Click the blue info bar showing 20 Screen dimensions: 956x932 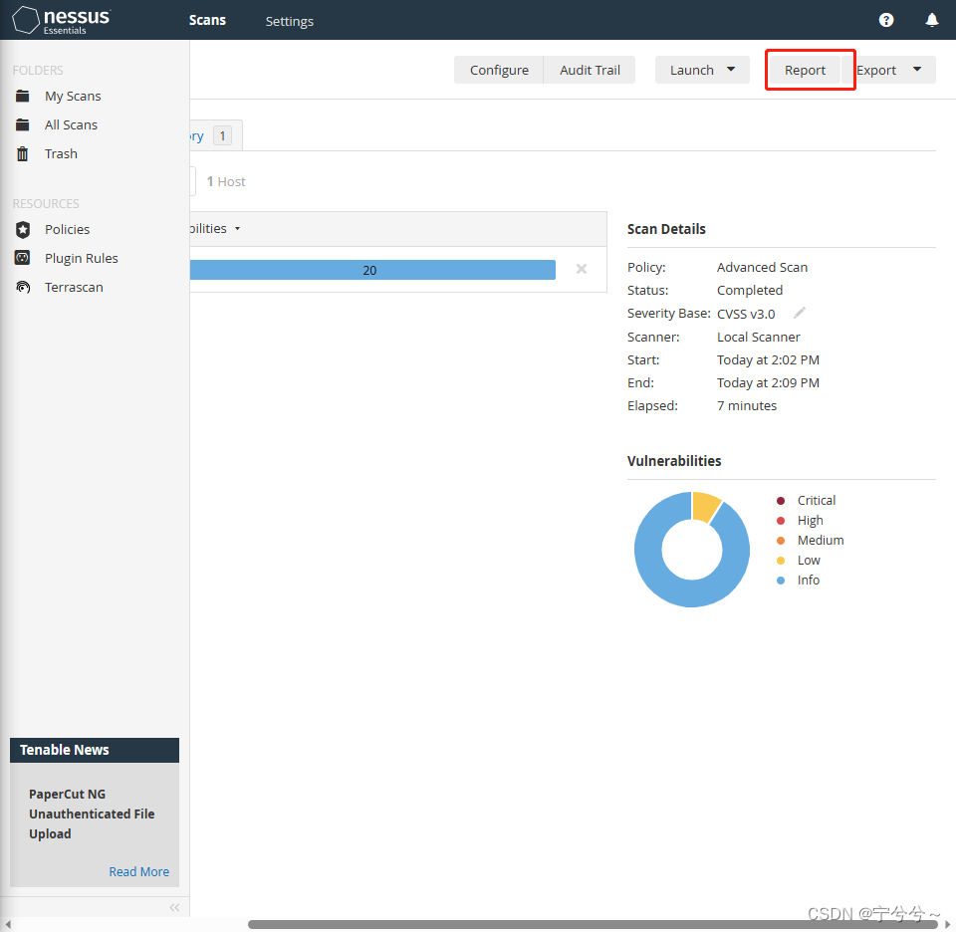tap(372, 270)
